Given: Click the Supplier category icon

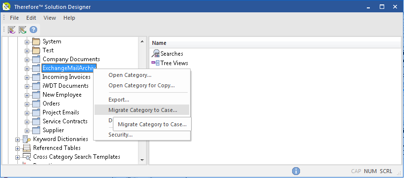Looking at the screenshot, I should tap(36, 130).
